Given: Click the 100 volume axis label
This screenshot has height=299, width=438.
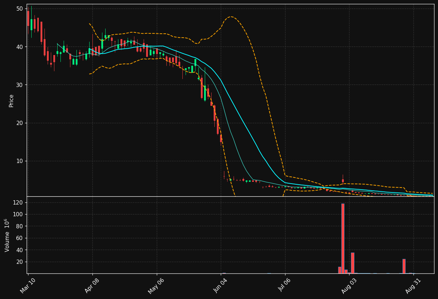Looking at the screenshot, I should (x=18, y=214).
